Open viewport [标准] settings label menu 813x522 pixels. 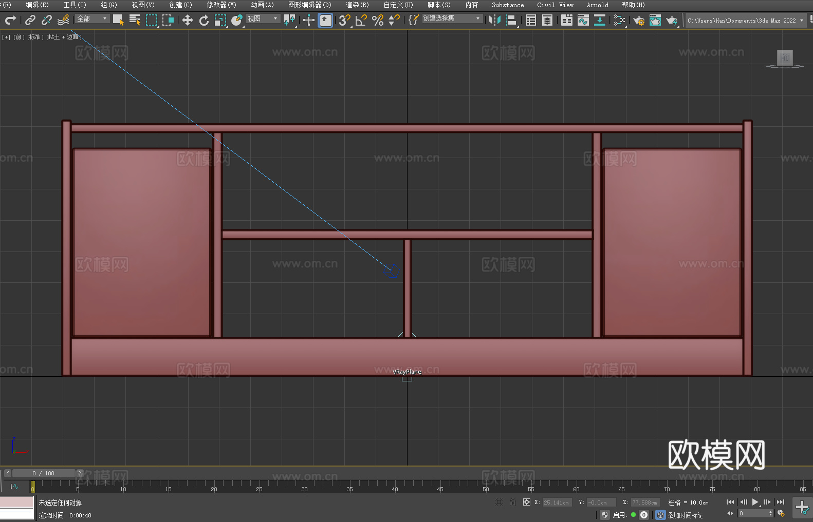coord(35,37)
